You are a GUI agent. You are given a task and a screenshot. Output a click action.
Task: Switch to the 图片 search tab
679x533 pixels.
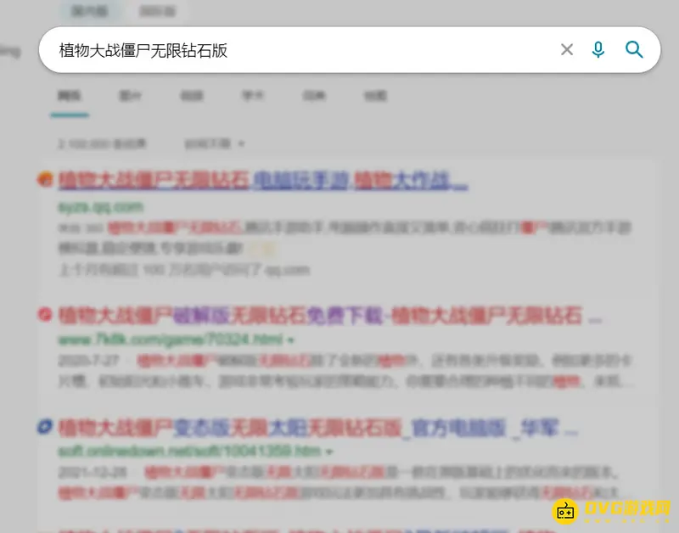tap(131, 96)
